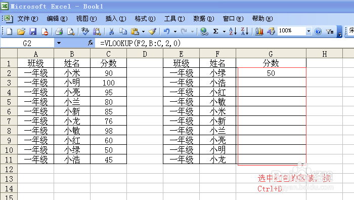This screenshot has width=354, height=200.
Task: Click the VLOOKUP formula in formula bar
Action: point(140,43)
